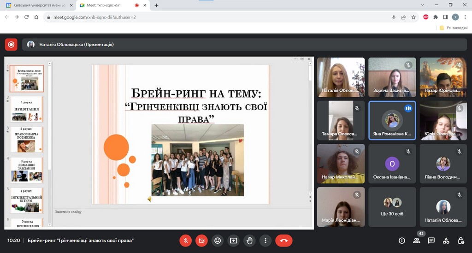Viewport: 472px width, 253px height.
Task: Open the host controls lock icon
Action: coord(461,241)
